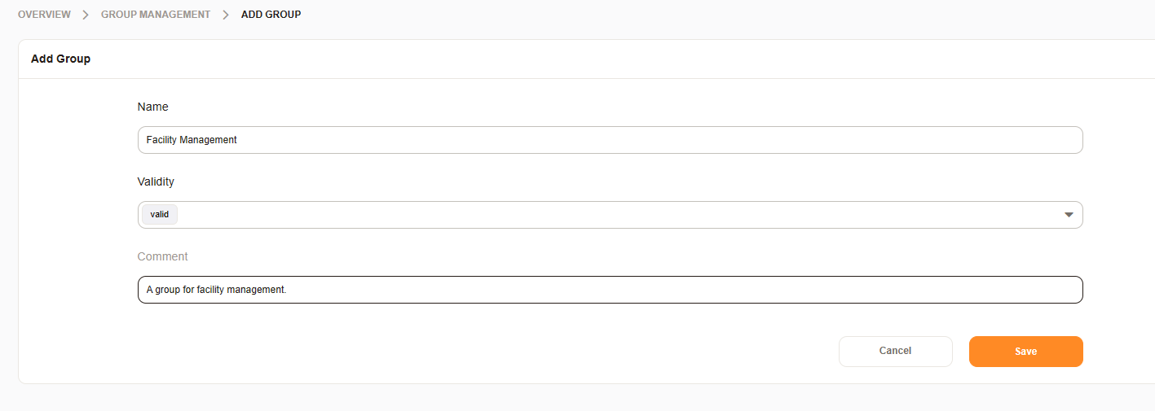The height and width of the screenshot is (411, 1155).
Task: Focus the Comment text field
Action: point(610,290)
